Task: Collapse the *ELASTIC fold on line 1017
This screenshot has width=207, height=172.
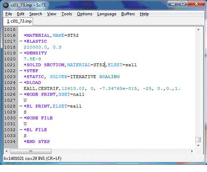Action: (x=21, y=41)
